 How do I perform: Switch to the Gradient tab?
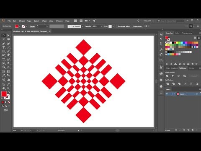pyautogui.click(x=174, y=68)
